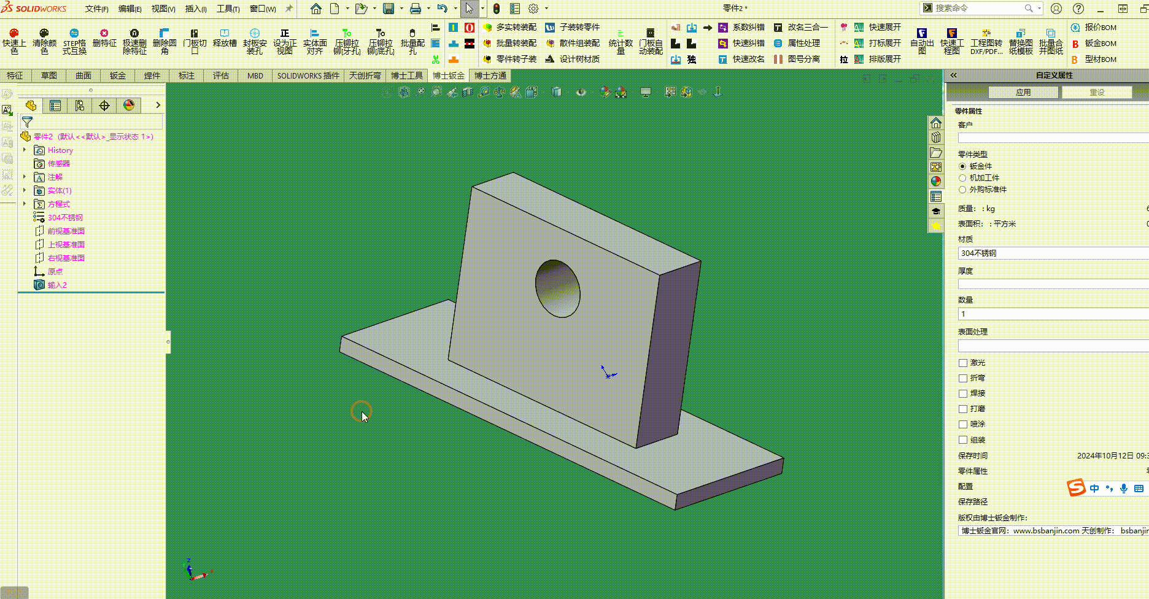Click the 重设 reset button

click(1097, 92)
